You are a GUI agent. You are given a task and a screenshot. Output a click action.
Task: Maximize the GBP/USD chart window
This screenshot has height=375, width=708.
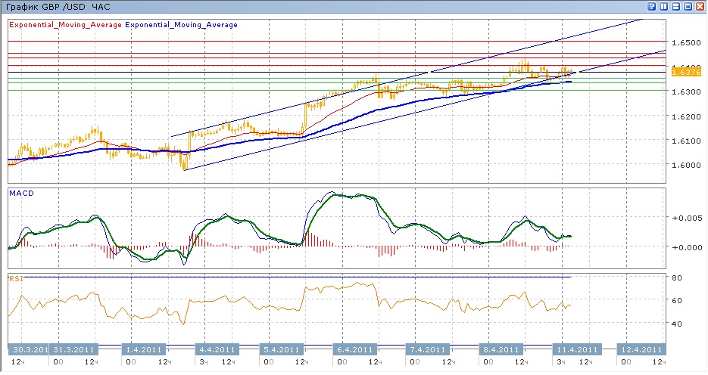pos(688,6)
